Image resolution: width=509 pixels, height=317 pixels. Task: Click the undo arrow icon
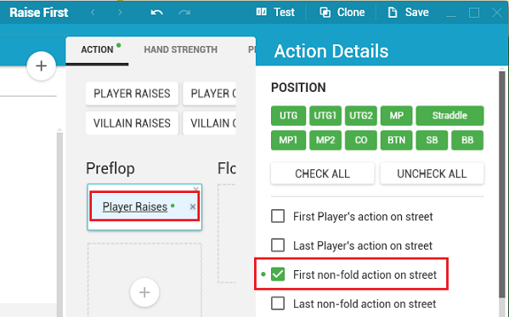[x=157, y=13]
